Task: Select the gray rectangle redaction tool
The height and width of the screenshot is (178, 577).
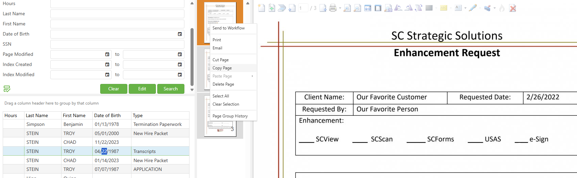Action: coord(429,8)
